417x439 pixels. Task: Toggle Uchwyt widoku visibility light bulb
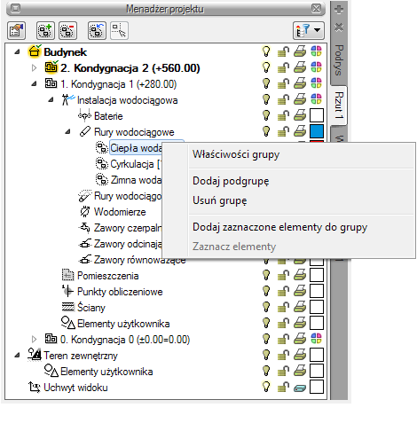266,387
